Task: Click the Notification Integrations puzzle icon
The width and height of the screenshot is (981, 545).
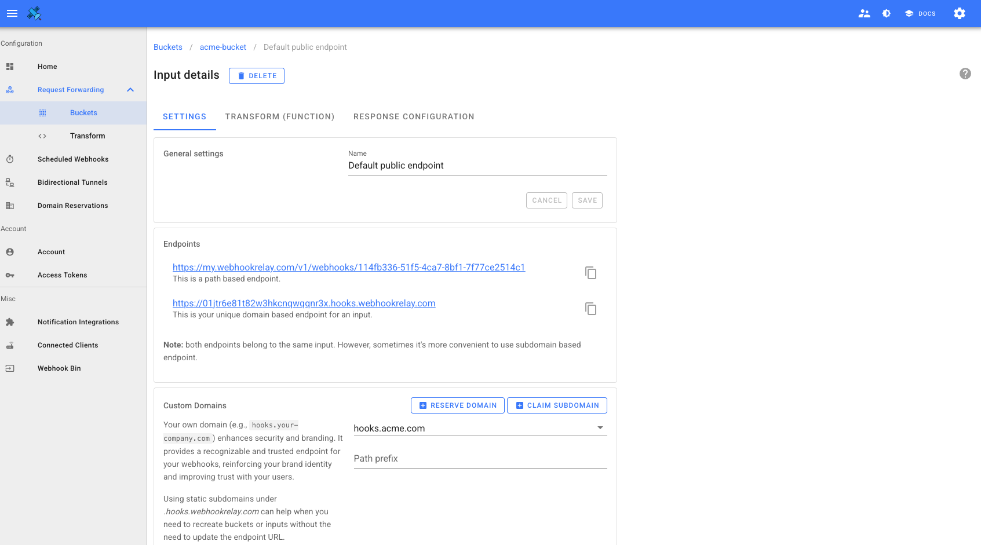Action: click(x=10, y=322)
